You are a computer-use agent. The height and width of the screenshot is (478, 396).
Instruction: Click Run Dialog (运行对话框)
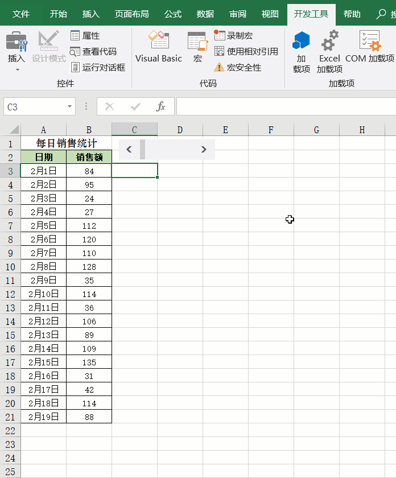98,67
